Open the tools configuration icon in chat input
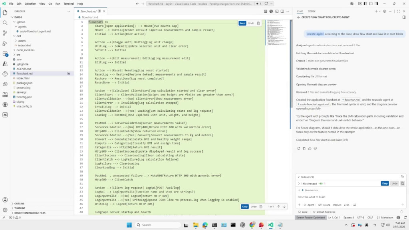 pyautogui.click(x=355, y=205)
